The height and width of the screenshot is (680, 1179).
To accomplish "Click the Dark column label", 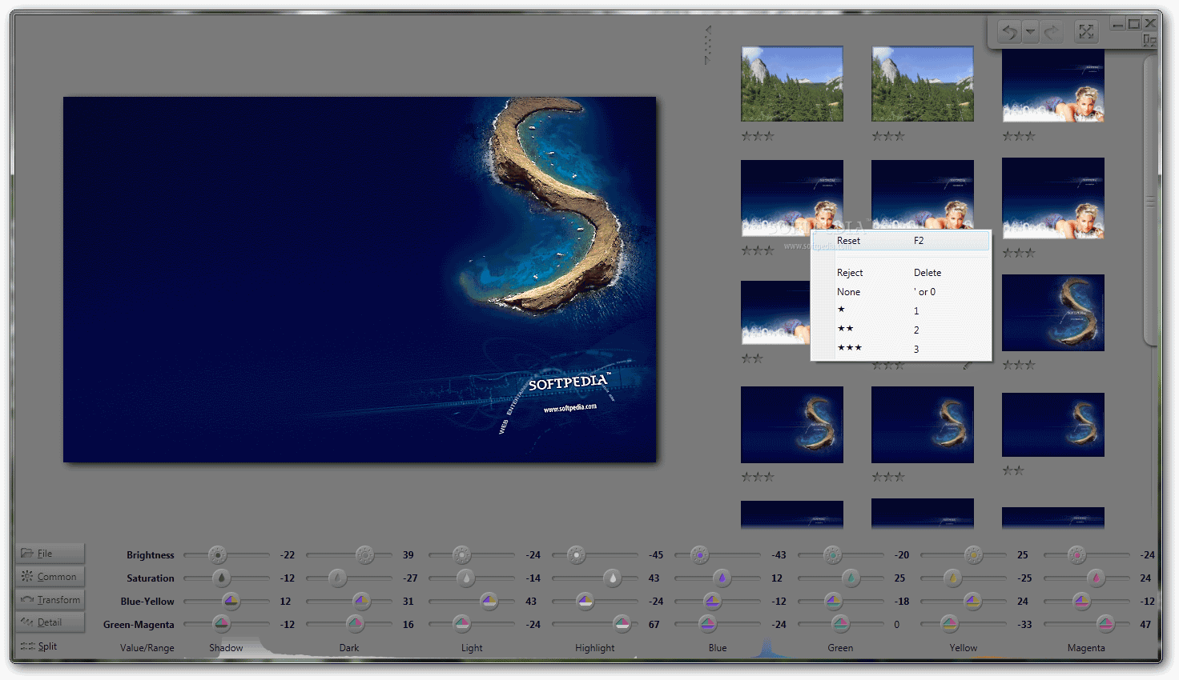I will 349,648.
